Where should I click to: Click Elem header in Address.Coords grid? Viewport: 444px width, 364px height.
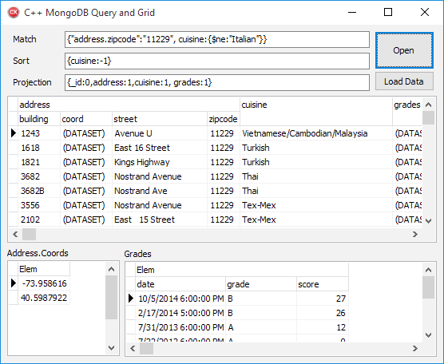(44, 269)
